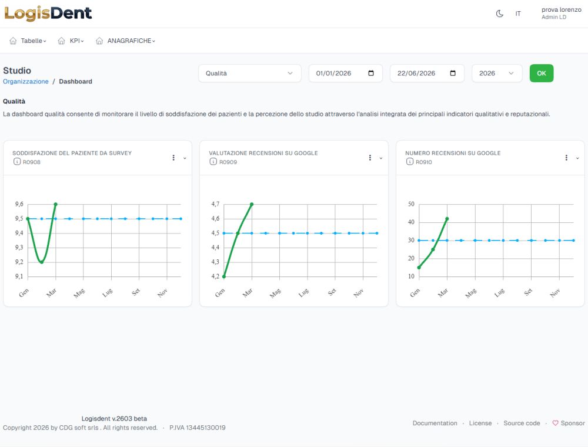Click the Studio page heading
Image resolution: width=588 pixels, height=447 pixels.
[x=17, y=71]
